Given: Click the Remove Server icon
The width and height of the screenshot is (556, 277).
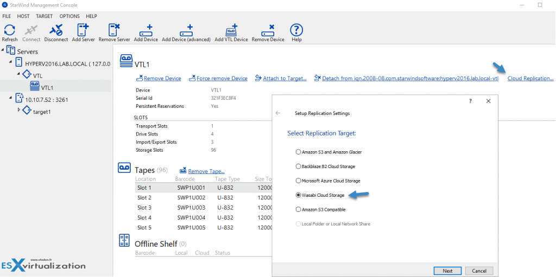Looking at the screenshot, I should (x=115, y=30).
